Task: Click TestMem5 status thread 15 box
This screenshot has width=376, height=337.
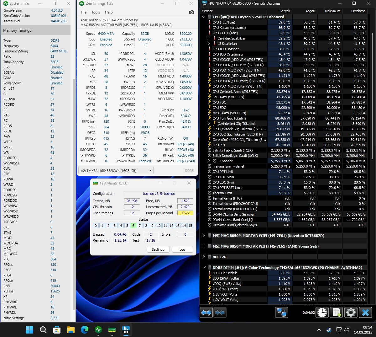Action: coord(190,226)
